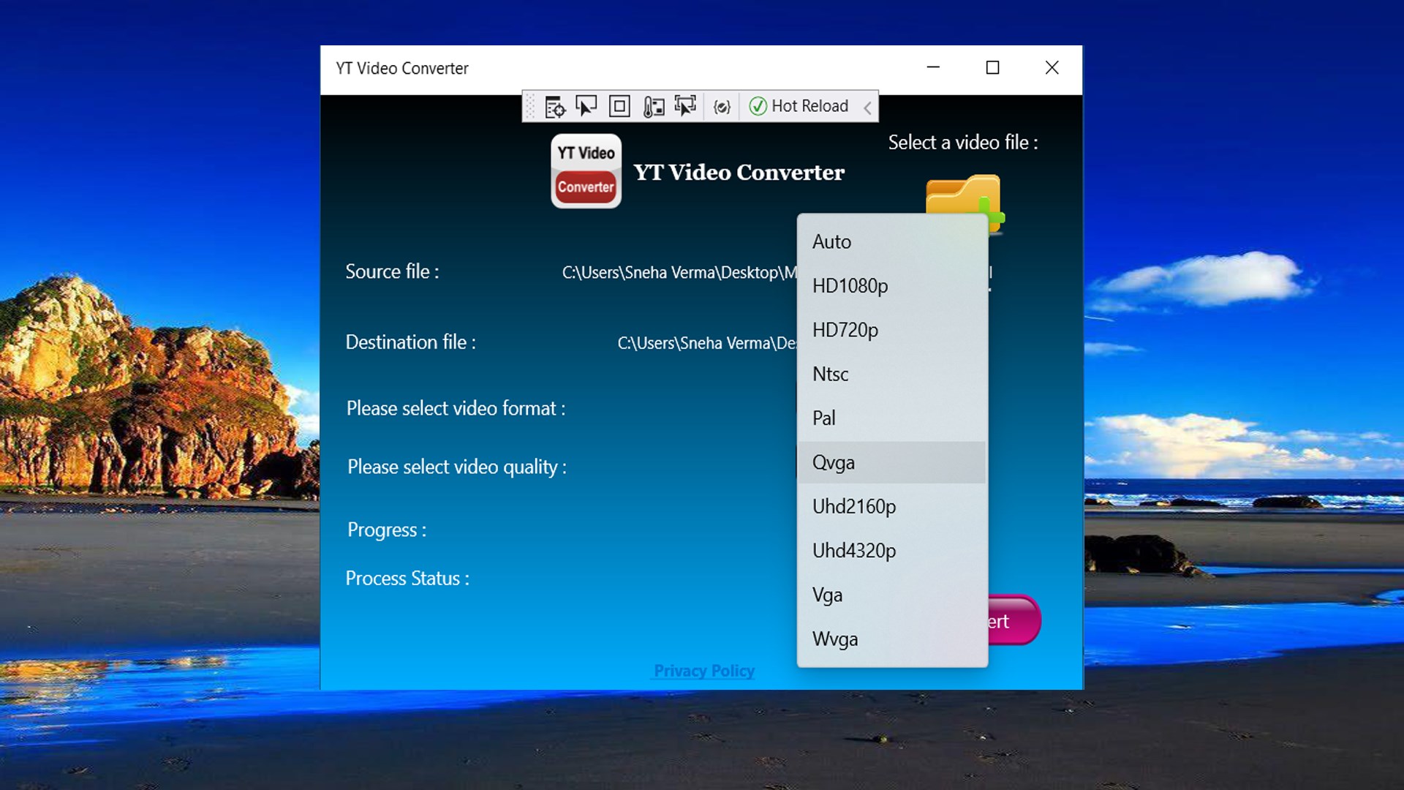Choose HD1080p from the quality list
The width and height of the screenshot is (1404, 790).
[x=850, y=286]
